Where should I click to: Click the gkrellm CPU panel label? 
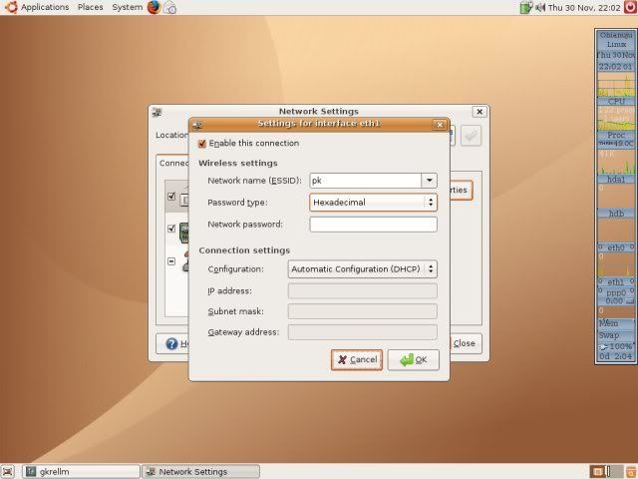point(616,101)
